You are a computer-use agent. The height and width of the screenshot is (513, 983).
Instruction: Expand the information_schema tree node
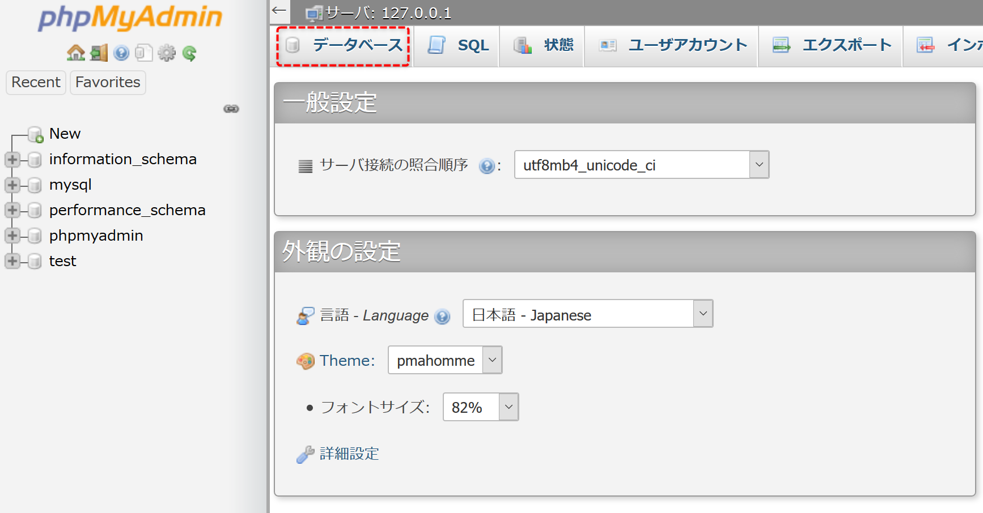click(x=12, y=160)
